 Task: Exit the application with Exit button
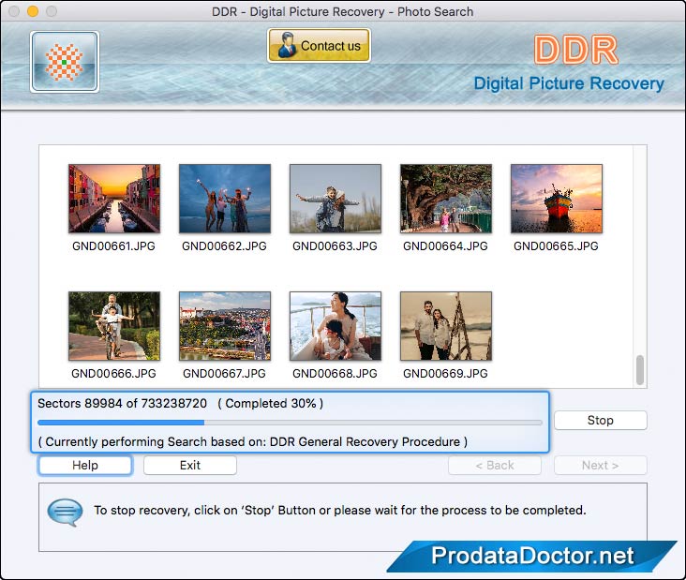[190, 466]
